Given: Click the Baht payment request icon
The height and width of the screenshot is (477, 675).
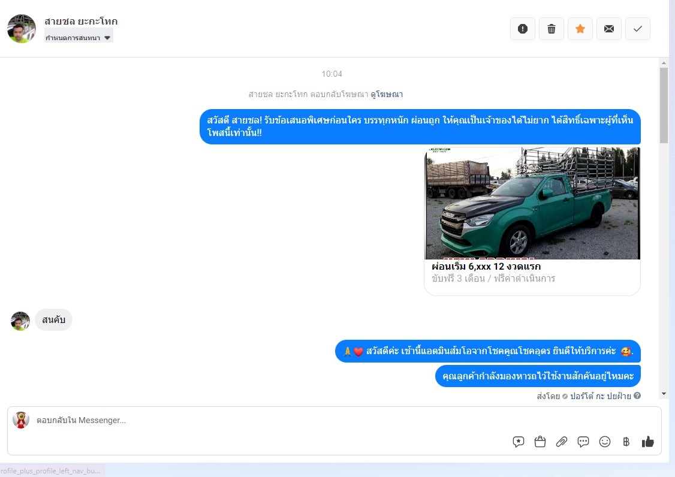Looking at the screenshot, I should pyautogui.click(x=626, y=442).
